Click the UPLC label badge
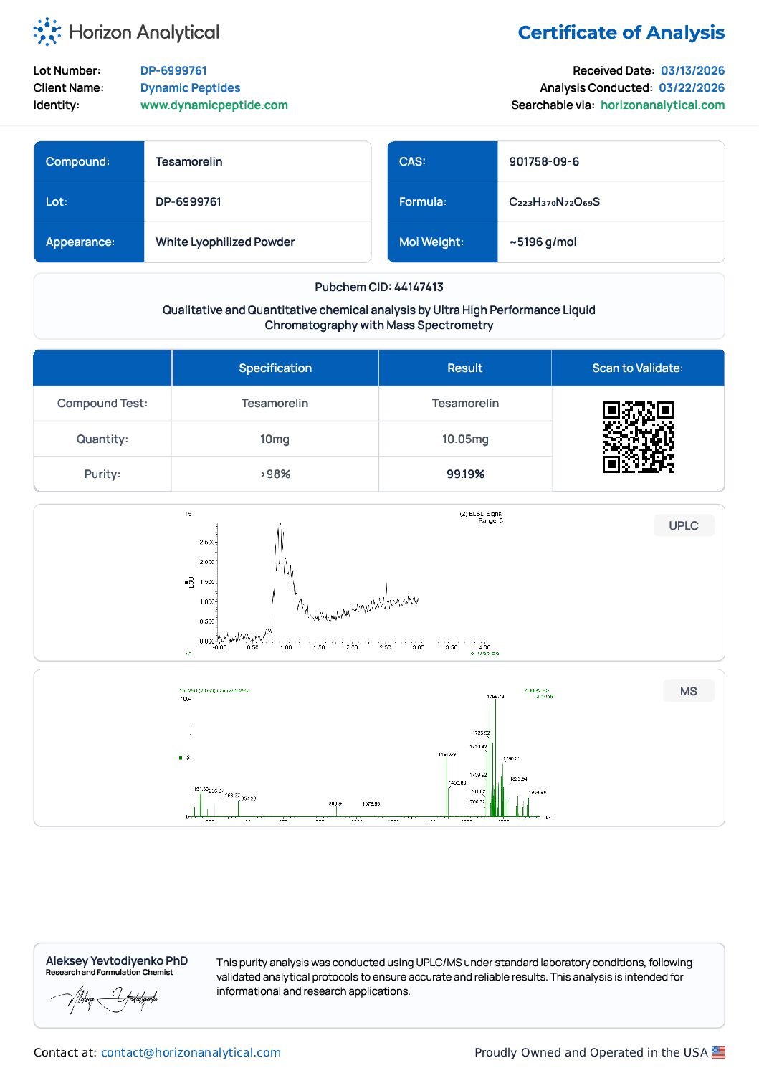This screenshot has height=1073, width=759. tap(683, 525)
